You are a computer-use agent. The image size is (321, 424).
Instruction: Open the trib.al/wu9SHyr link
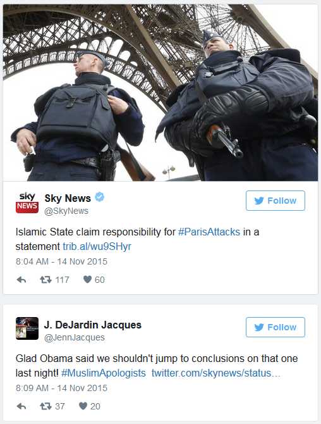click(x=97, y=247)
